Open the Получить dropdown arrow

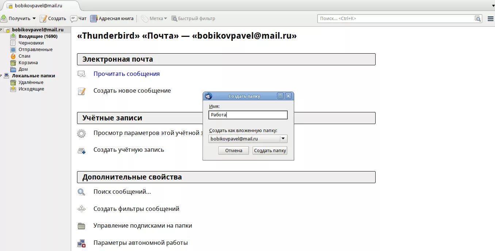pos(34,19)
